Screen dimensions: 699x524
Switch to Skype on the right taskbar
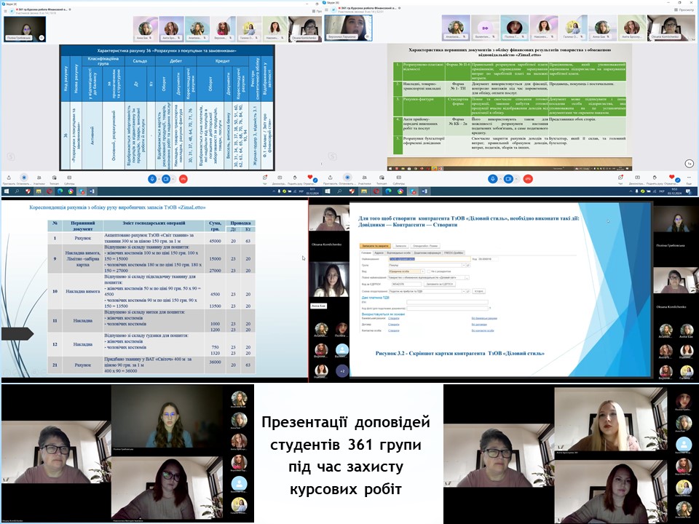point(414,191)
